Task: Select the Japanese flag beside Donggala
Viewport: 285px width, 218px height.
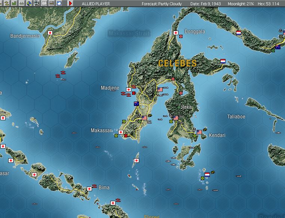Action: click(x=175, y=33)
